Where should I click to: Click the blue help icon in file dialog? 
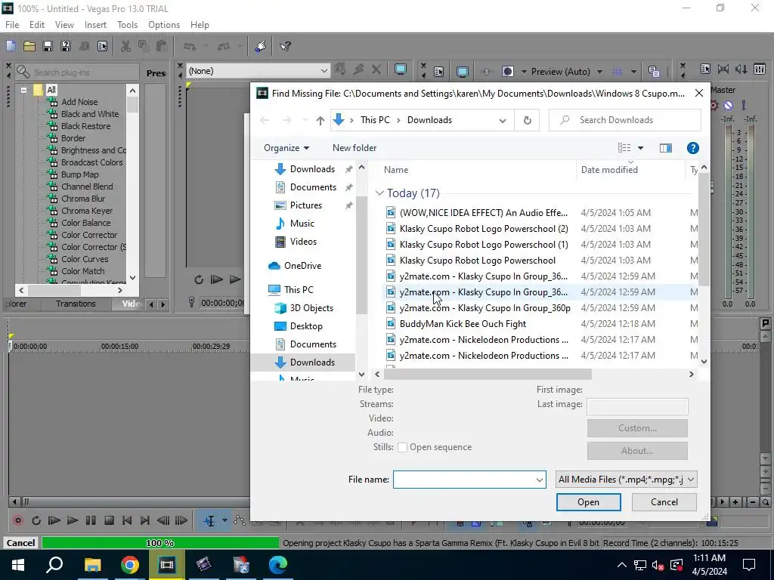coord(692,148)
